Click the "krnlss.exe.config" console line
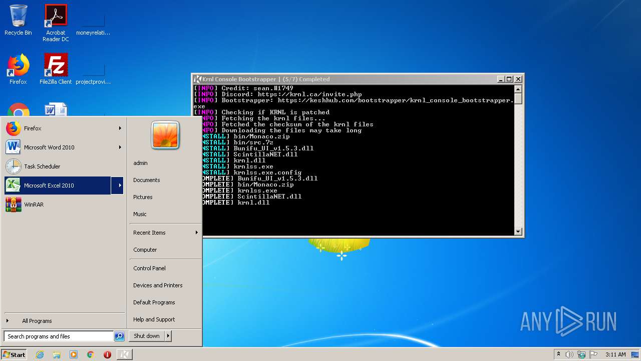641x361 pixels. (252, 172)
